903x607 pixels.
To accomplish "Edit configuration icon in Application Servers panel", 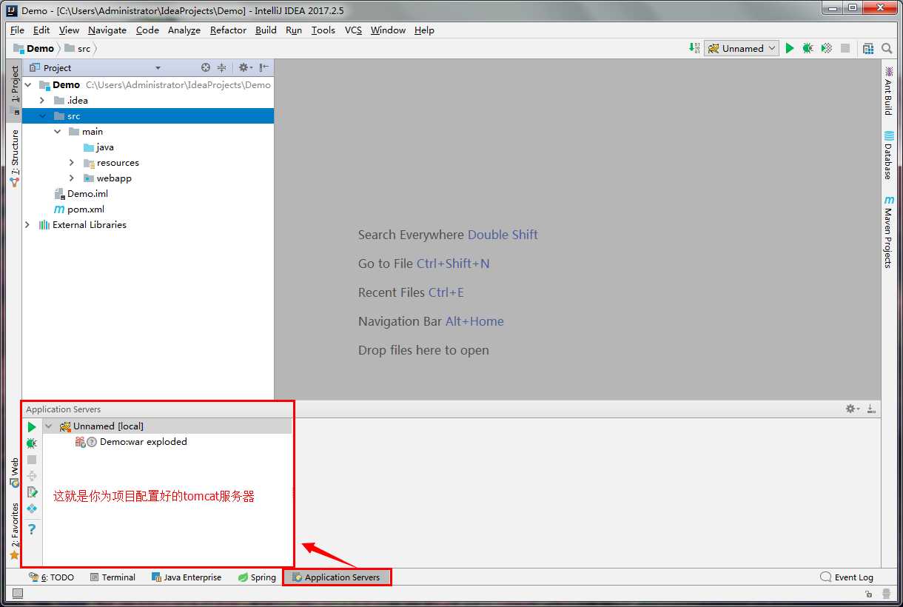I will pos(32,492).
